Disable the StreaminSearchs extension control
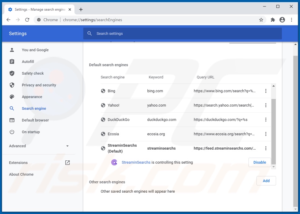This screenshot has height=214, width=300. click(259, 162)
